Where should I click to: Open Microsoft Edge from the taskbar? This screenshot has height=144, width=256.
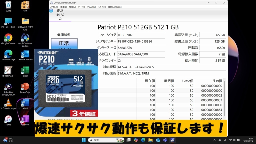143,140
